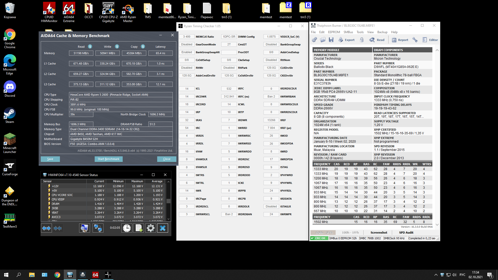Click the wrench icon in Thaiphoon toolbar
498x280 pixels.
click(x=415, y=40)
